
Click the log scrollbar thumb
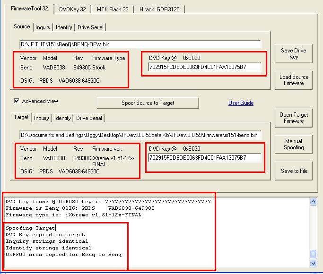pos(313,254)
